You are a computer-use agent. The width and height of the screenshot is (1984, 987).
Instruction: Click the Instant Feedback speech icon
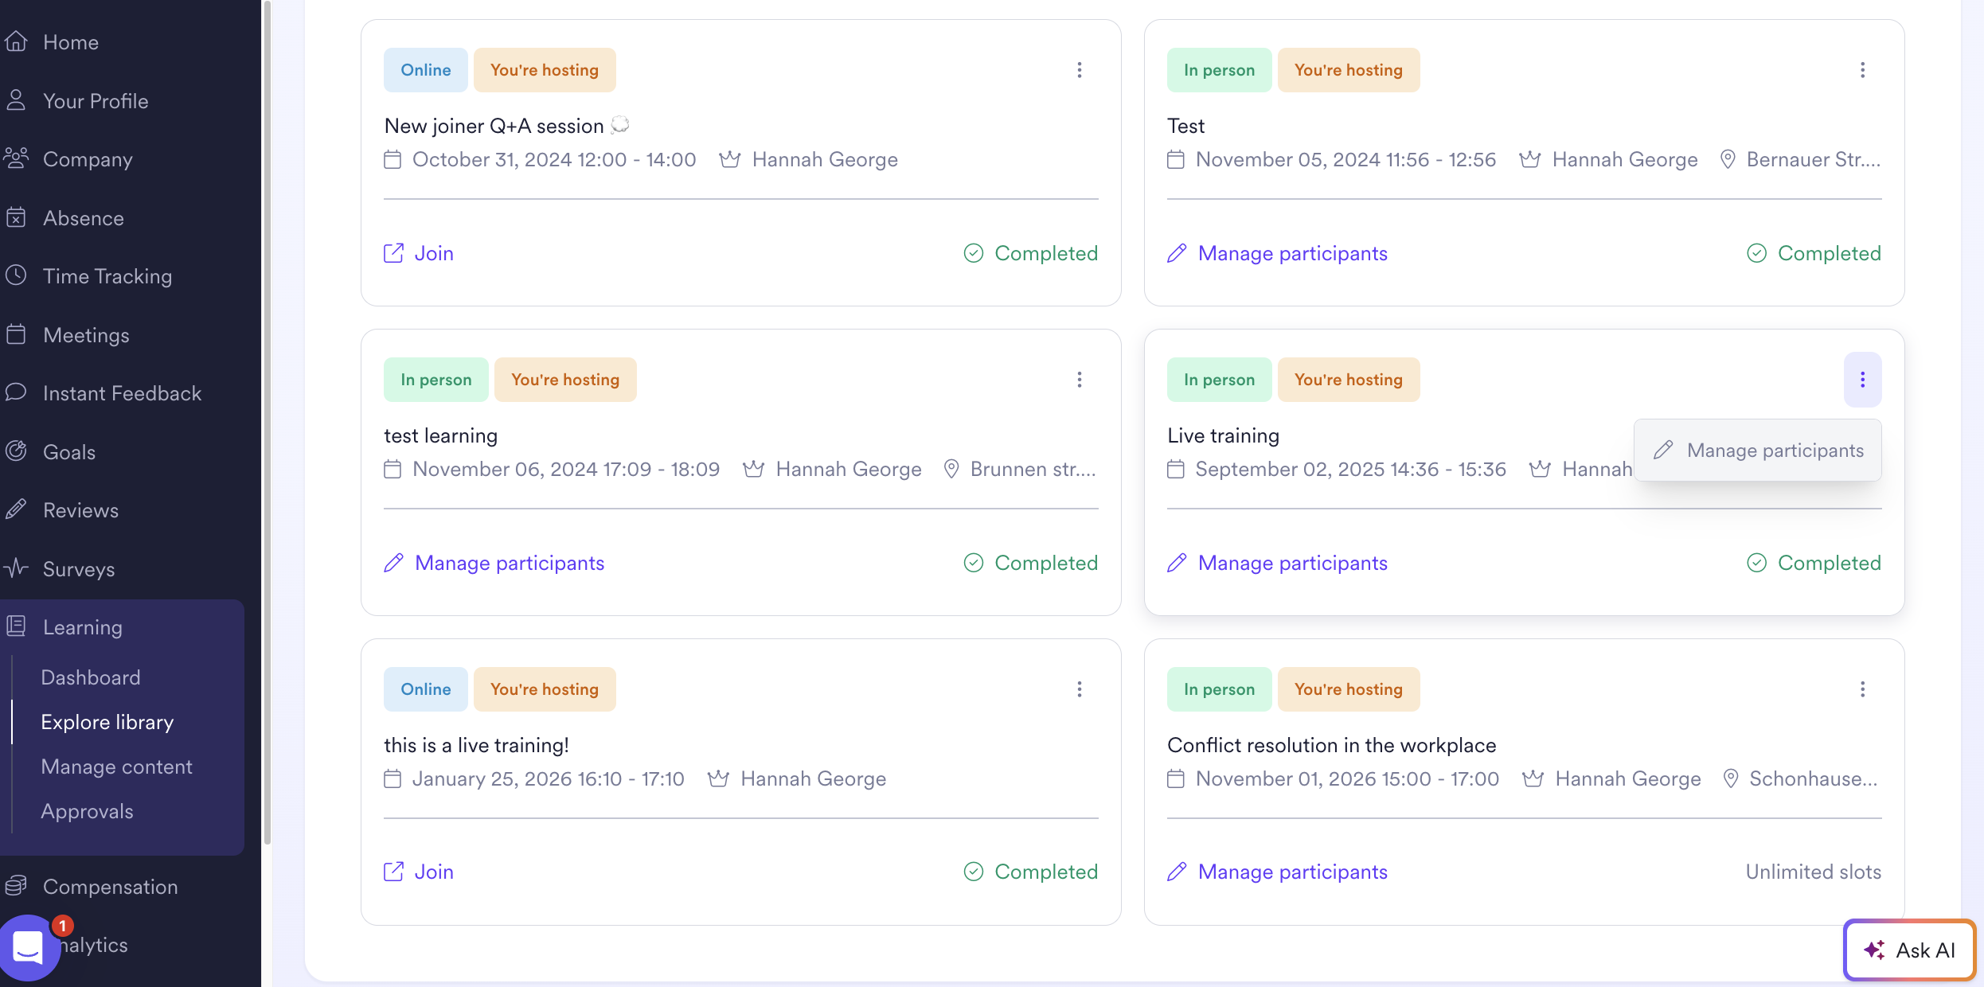[x=17, y=392]
